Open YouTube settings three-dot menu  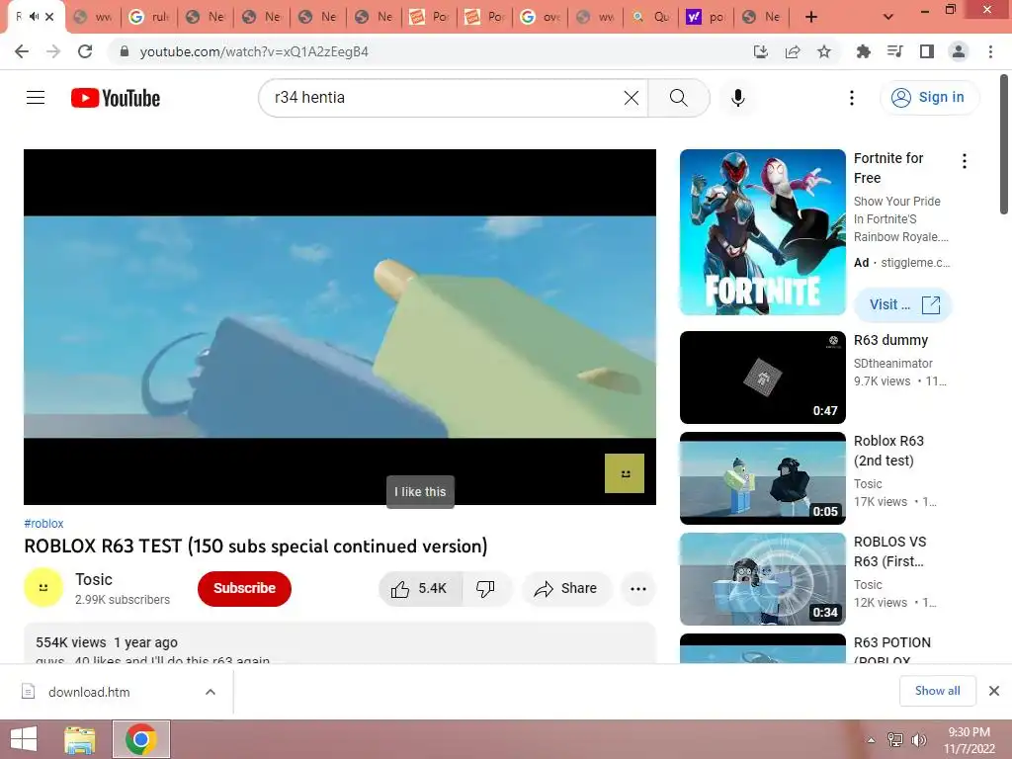point(851,98)
